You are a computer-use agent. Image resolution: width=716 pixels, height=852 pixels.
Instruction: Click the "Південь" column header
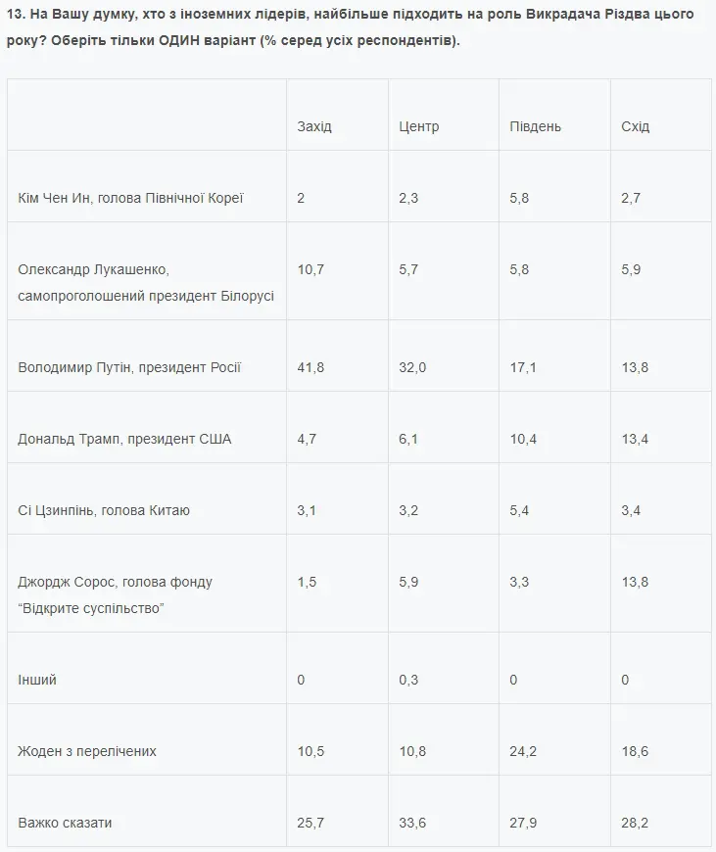535,126
